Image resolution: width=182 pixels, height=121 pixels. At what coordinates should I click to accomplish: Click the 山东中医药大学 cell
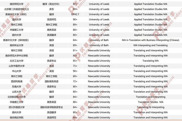tap(17, 66)
